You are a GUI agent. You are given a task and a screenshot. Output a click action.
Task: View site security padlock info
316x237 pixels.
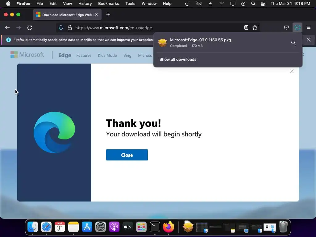(x=70, y=27)
